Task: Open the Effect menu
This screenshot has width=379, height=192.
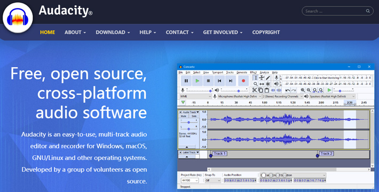Action: (x=254, y=73)
